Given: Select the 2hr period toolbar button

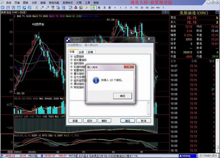Looking at the screenshot, I should coord(153,7).
